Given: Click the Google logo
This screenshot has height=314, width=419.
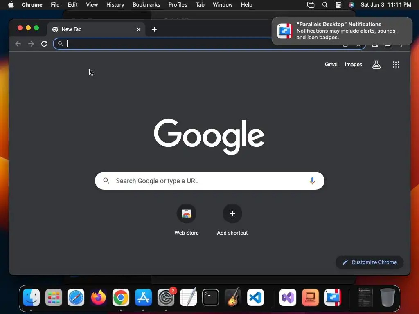Looking at the screenshot, I should pyautogui.click(x=209, y=137).
